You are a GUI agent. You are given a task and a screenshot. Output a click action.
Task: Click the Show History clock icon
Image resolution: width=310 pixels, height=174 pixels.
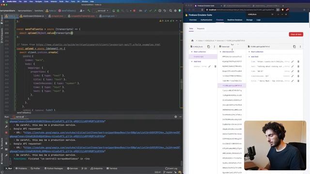point(160,11)
